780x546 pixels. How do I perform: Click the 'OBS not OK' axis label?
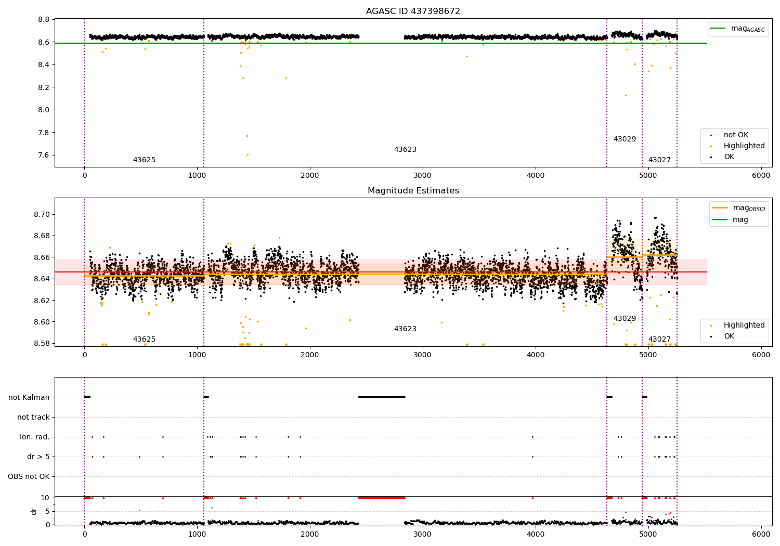point(29,477)
